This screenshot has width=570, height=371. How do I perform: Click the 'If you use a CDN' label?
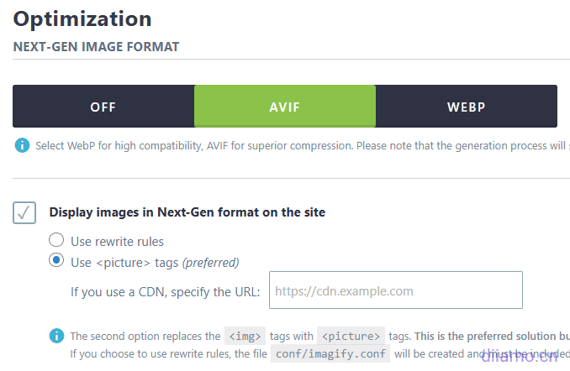(165, 291)
